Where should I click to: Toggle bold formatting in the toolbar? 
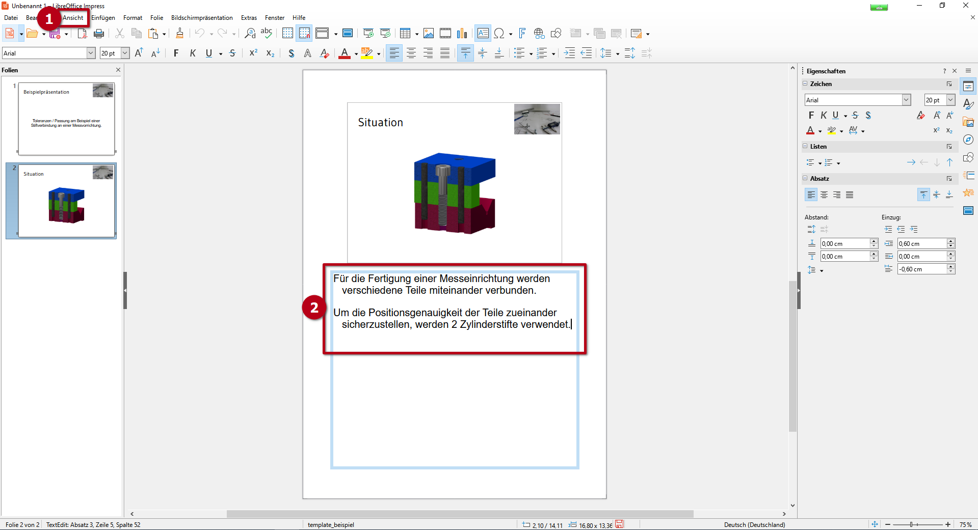click(x=176, y=53)
